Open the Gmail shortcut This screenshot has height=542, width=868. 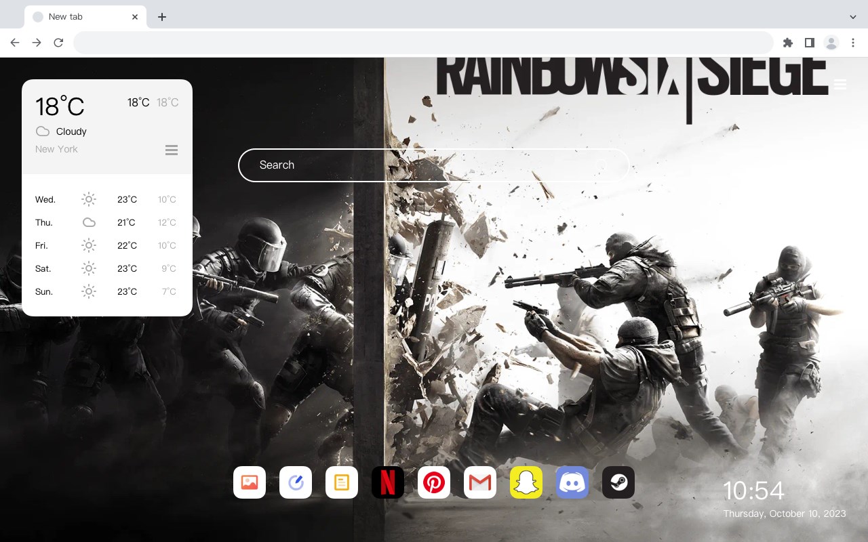[x=480, y=482]
